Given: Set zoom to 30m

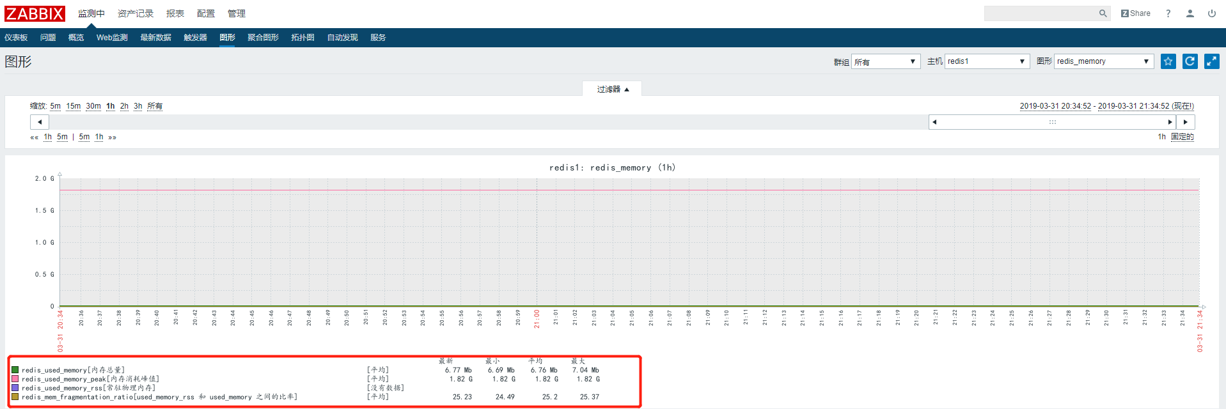Looking at the screenshot, I should pos(93,106).
